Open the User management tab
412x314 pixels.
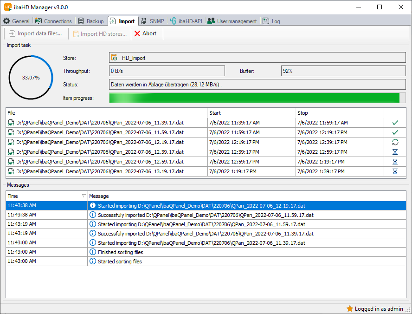click(232, 21)
